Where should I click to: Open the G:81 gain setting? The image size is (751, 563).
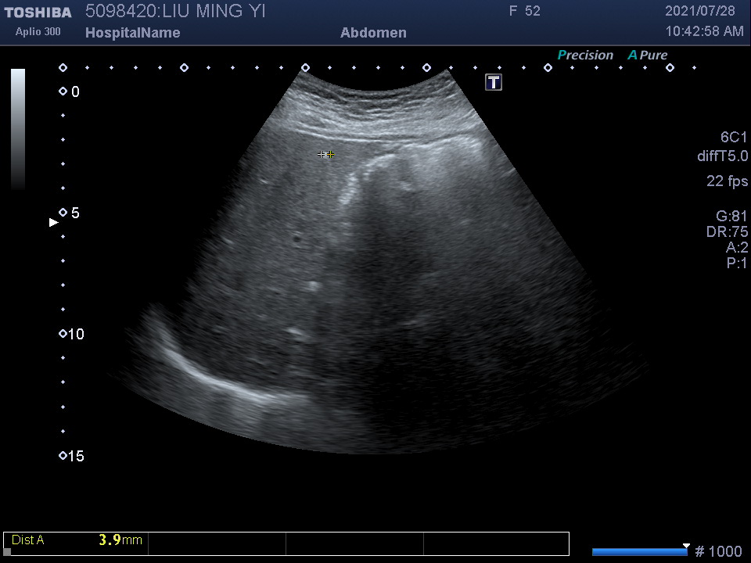tap(731, 217)
